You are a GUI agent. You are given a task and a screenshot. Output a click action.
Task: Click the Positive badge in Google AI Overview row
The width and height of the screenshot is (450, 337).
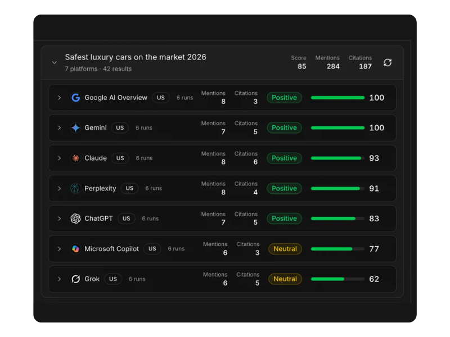[284, 98]
